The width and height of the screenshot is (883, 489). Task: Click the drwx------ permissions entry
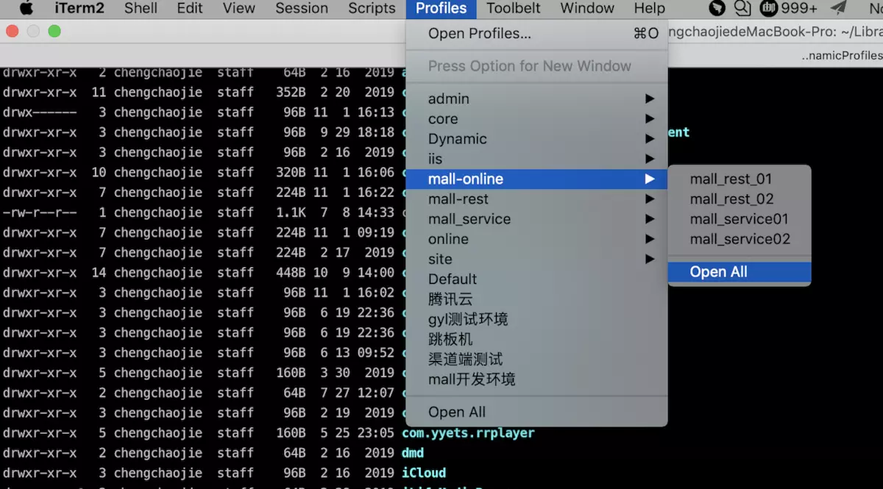[40, 112]
